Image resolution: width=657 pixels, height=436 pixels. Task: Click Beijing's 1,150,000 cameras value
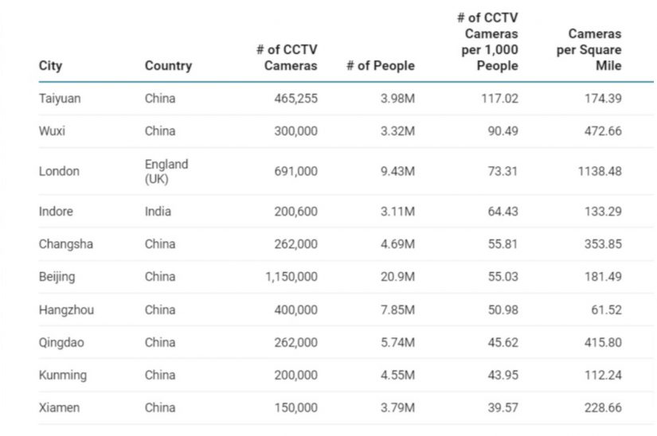point(291,277)
